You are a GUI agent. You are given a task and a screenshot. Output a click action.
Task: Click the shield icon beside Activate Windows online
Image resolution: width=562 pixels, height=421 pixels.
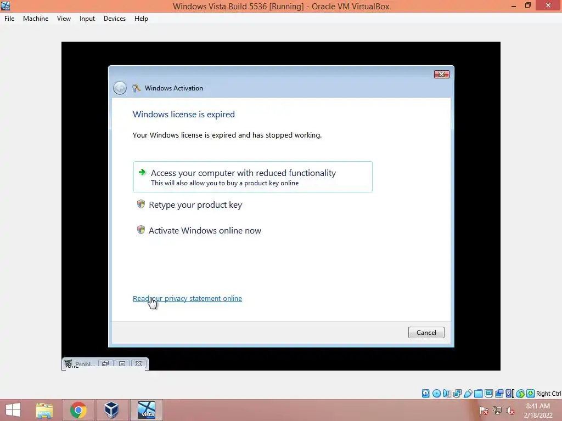click(x=141, y=230)
